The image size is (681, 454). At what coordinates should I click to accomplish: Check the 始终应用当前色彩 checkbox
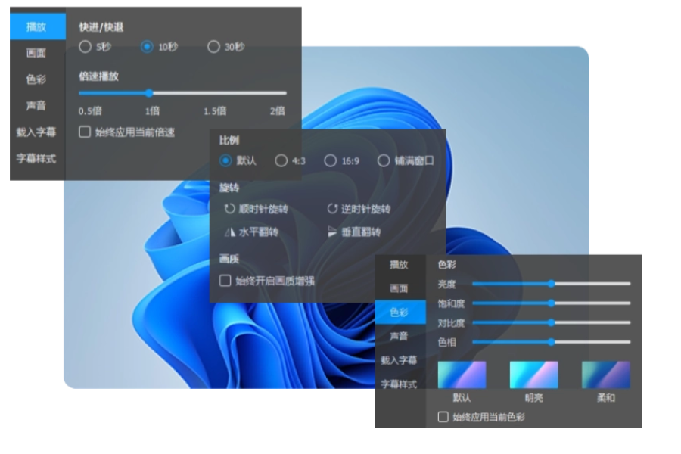(443, 417)
